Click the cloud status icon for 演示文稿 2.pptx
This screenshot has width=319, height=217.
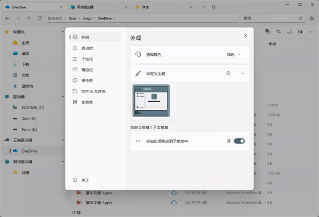[x=174, y=202]
